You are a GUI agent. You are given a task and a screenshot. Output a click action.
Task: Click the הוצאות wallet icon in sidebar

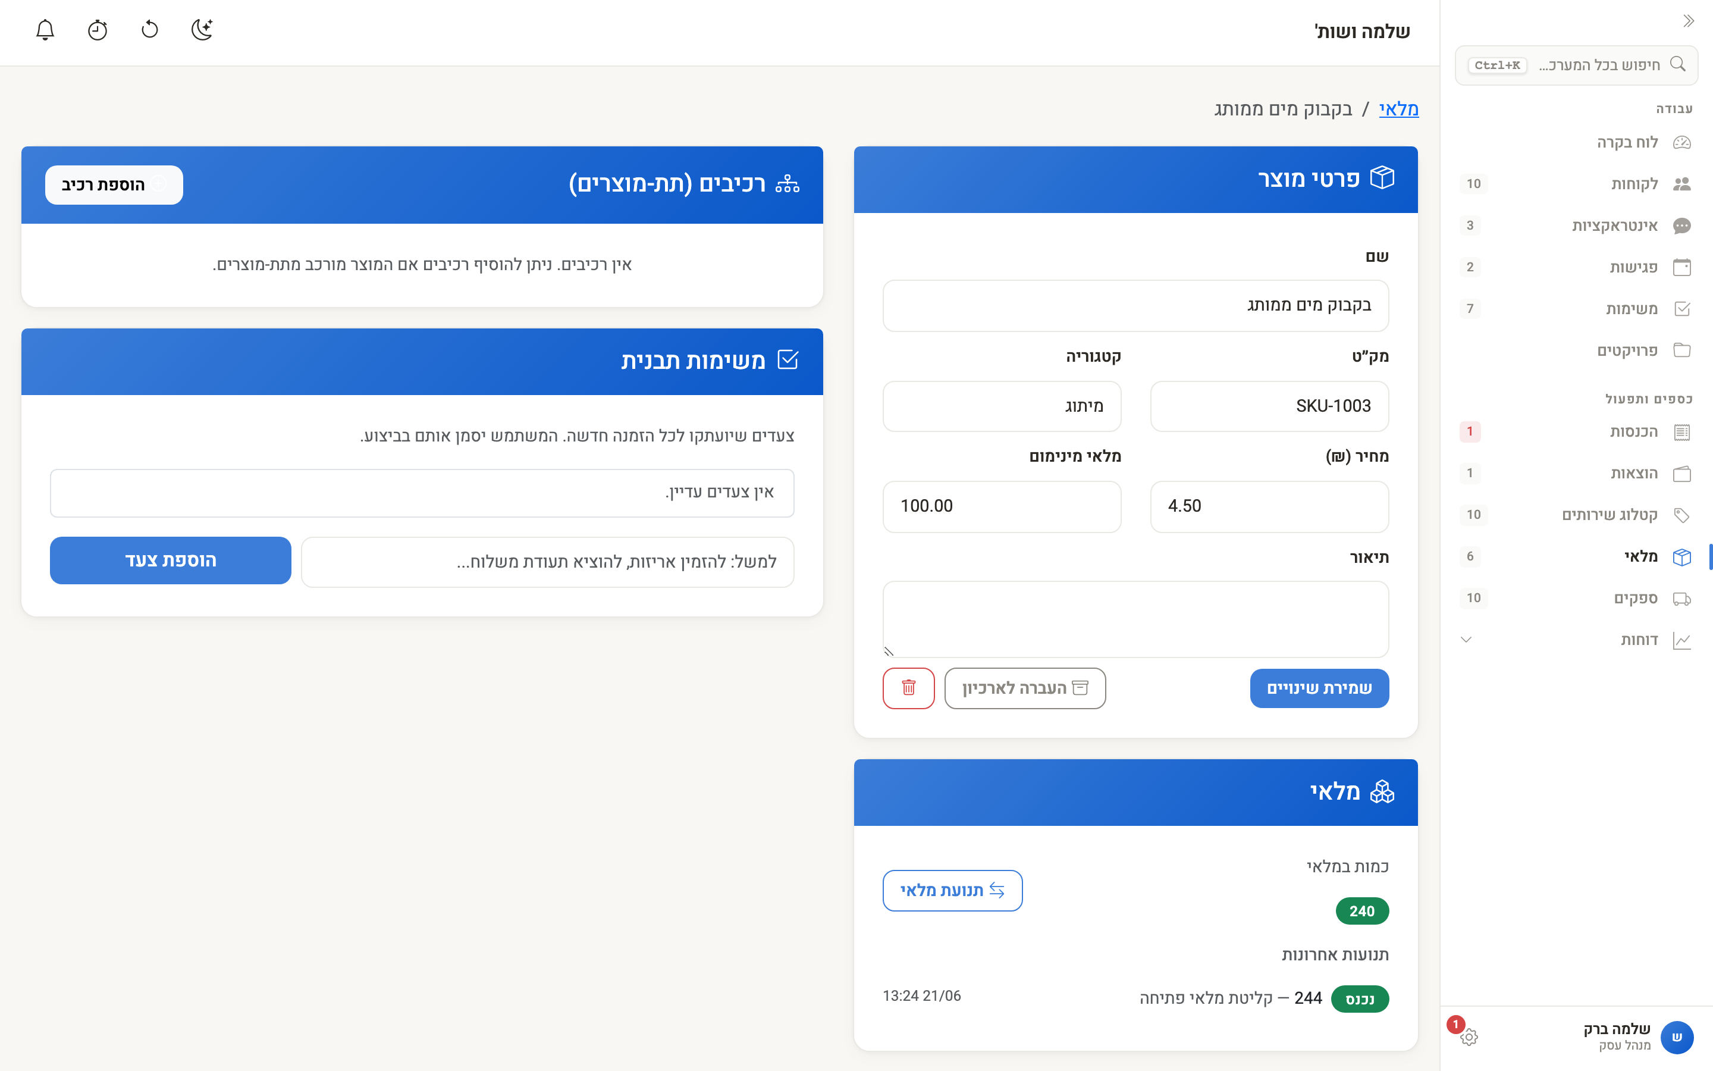[1682, 474]
